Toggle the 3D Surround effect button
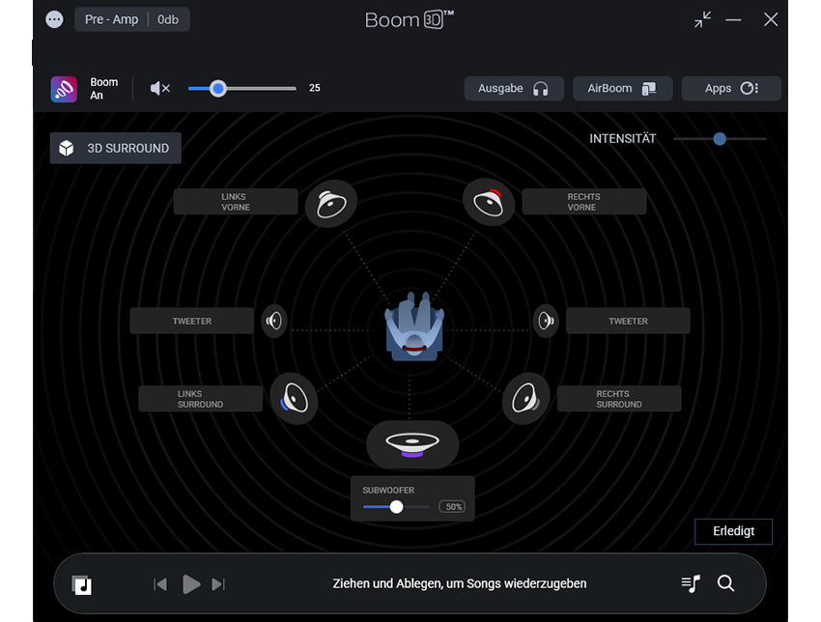Screen dimensions: 821x622 [116, 148]
